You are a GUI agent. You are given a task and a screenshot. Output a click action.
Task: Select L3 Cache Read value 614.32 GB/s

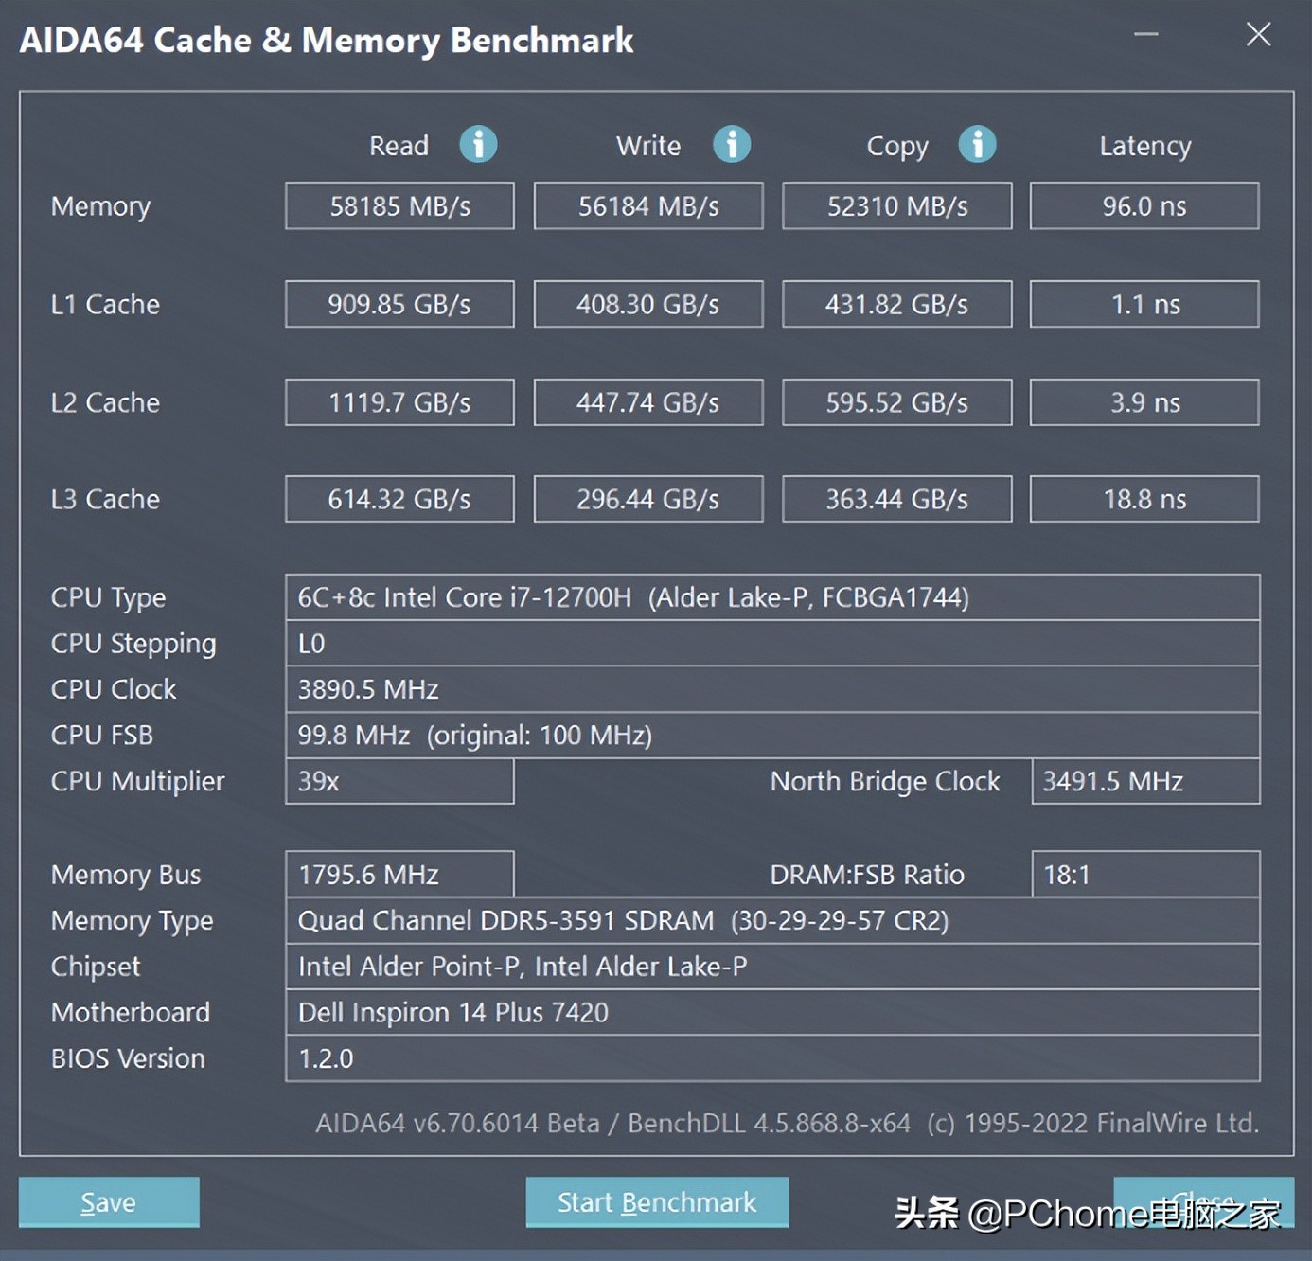pyautogui.click(x=399, y=499)
